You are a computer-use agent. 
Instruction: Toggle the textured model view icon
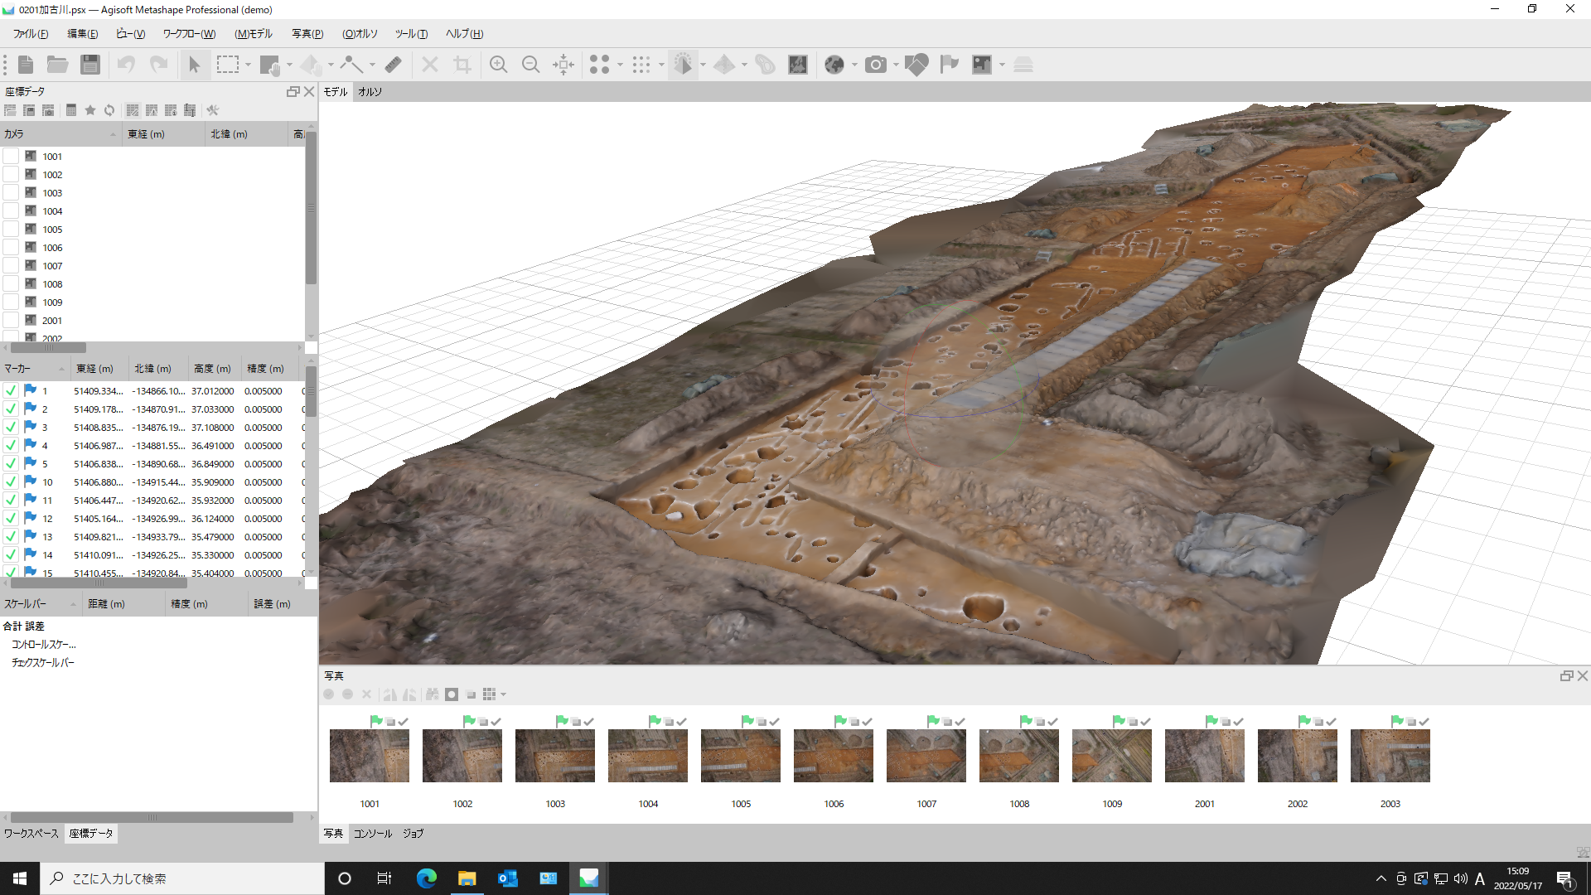(x=684, y=65)
